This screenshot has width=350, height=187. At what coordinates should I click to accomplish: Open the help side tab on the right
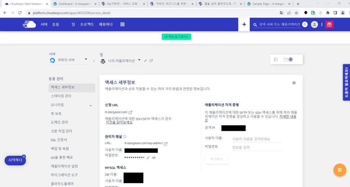[x=347, y=83]
